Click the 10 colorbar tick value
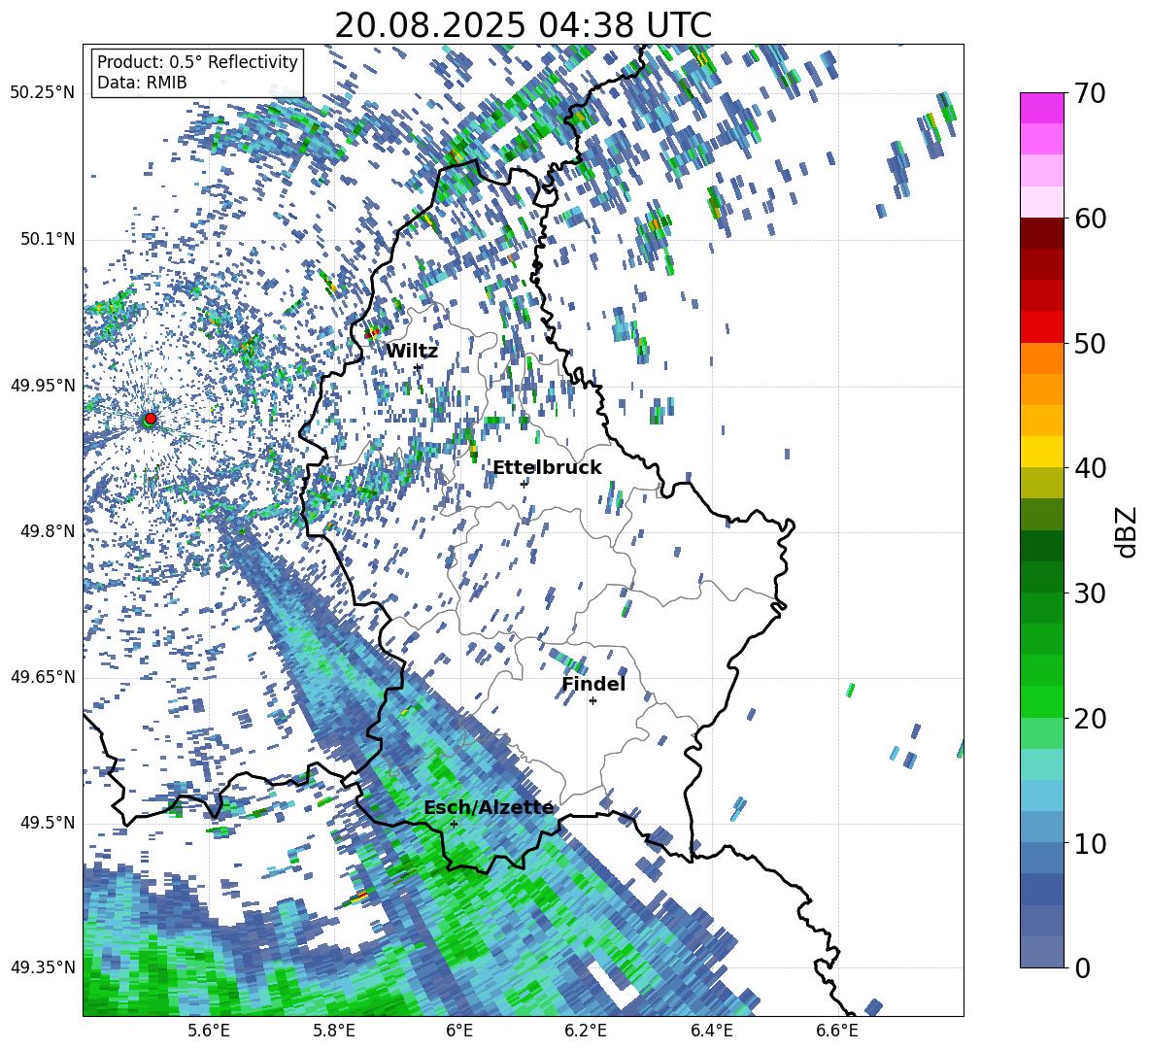Screen dimensions: 1150x1050 click(1090, 843)
